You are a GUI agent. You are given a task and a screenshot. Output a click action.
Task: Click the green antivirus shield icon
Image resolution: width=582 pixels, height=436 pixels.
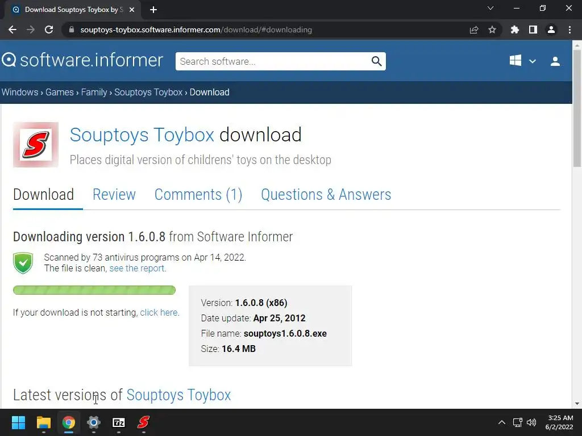coord(23,263)
